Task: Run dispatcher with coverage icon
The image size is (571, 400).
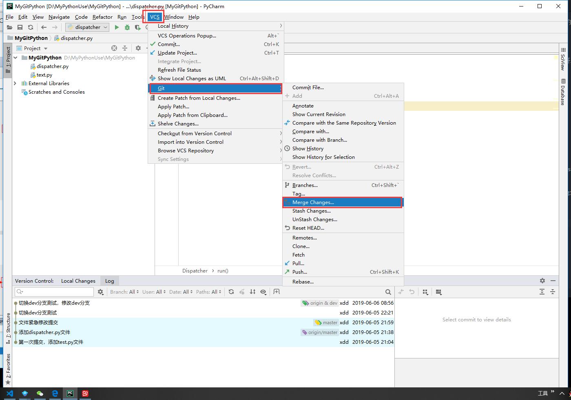Action: (x=138, y=27)
